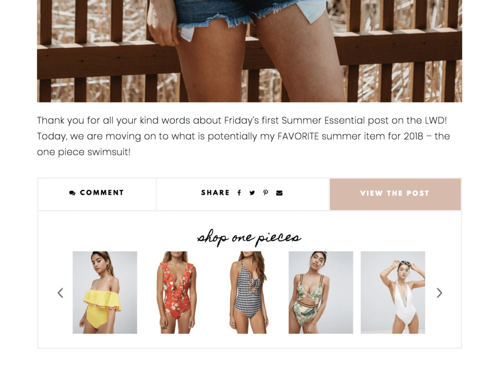This screenshot has width=504, height=388.
Task: Click the word FAVORITE in the paragraph
Action: (298, 136)
